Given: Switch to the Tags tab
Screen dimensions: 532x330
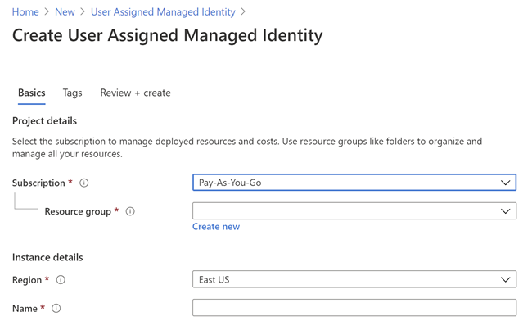Looking at the screenshot, I should tap(72, 93).
